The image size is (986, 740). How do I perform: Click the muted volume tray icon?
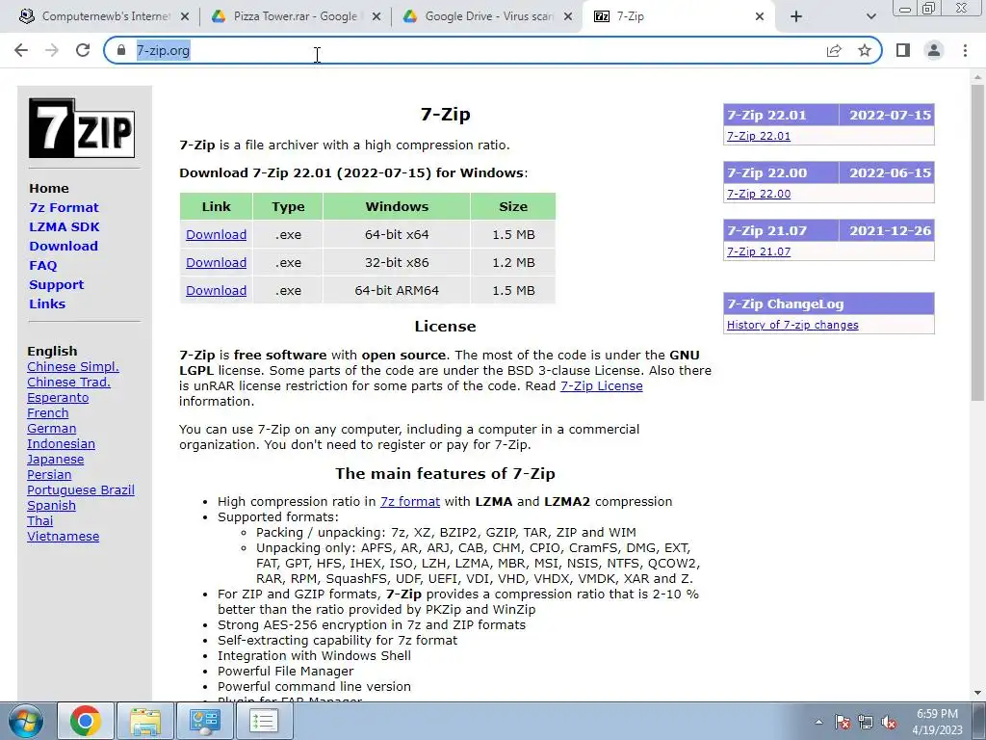[x=889, y=722]
